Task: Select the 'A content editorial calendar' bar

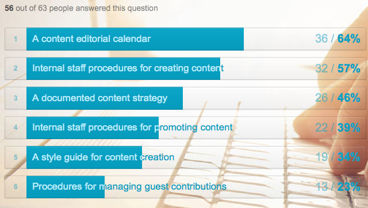Action: (185, 39)
